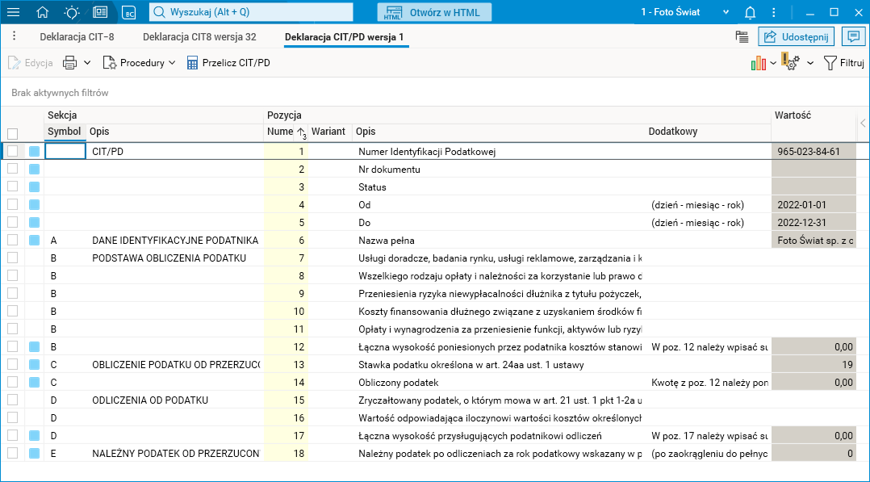Viewport: 870px width, 482px height.
Task: Open the hamburger navigation menu
Action: point(13,12)
